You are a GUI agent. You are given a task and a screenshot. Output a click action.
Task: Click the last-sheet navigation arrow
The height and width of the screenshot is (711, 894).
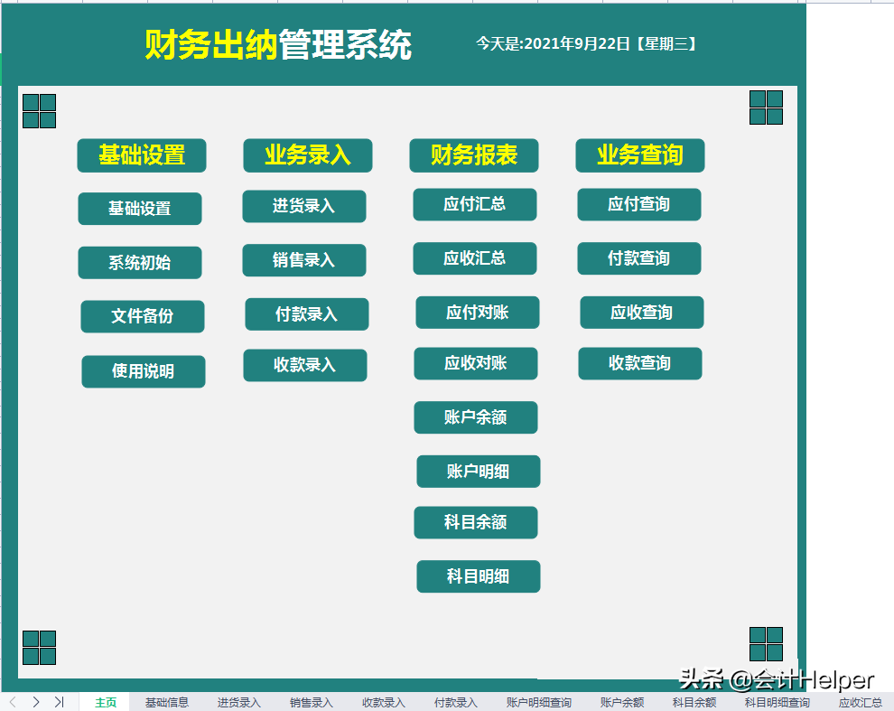(x=59, y=701)
